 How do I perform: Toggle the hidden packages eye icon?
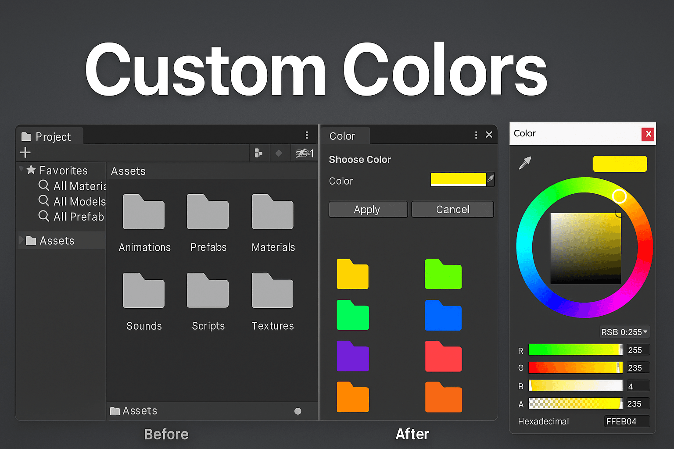[305, 153]
